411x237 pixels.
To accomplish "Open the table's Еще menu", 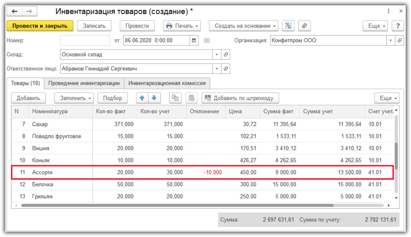I will tap(387, 98).
